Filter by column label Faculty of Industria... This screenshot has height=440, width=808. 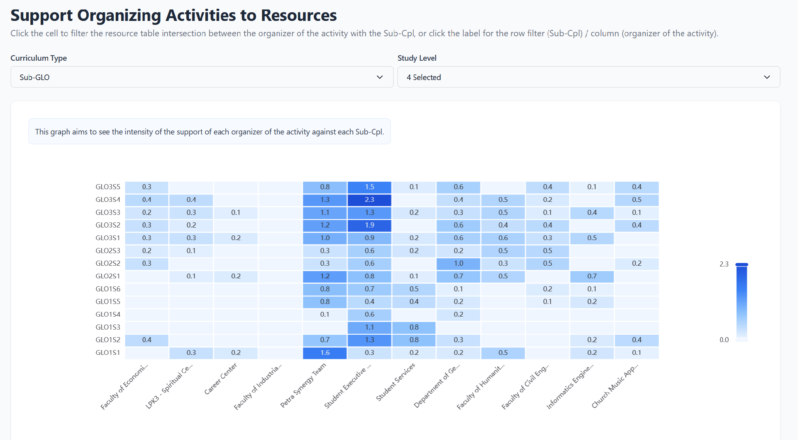[x=258, y=386]
